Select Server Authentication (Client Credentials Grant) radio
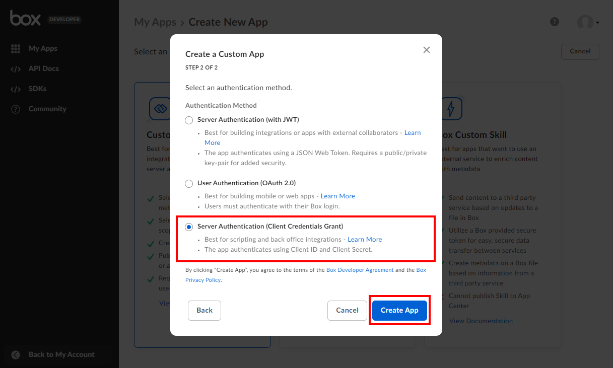The width and height of the screenshot is (613, 368). click(189, 227)
